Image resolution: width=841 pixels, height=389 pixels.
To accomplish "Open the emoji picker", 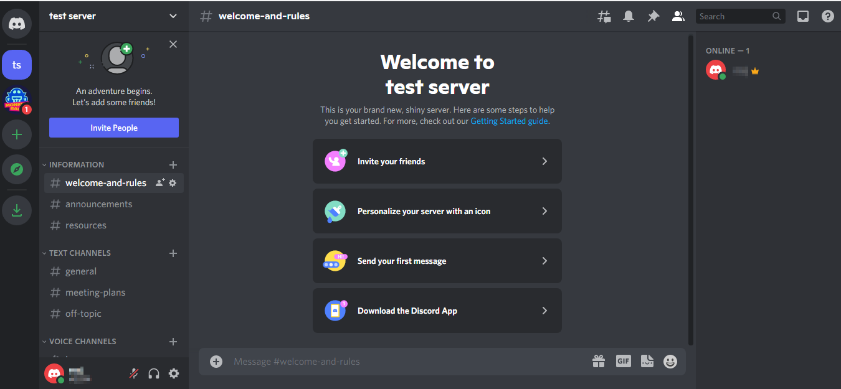I will click(670, 361).
